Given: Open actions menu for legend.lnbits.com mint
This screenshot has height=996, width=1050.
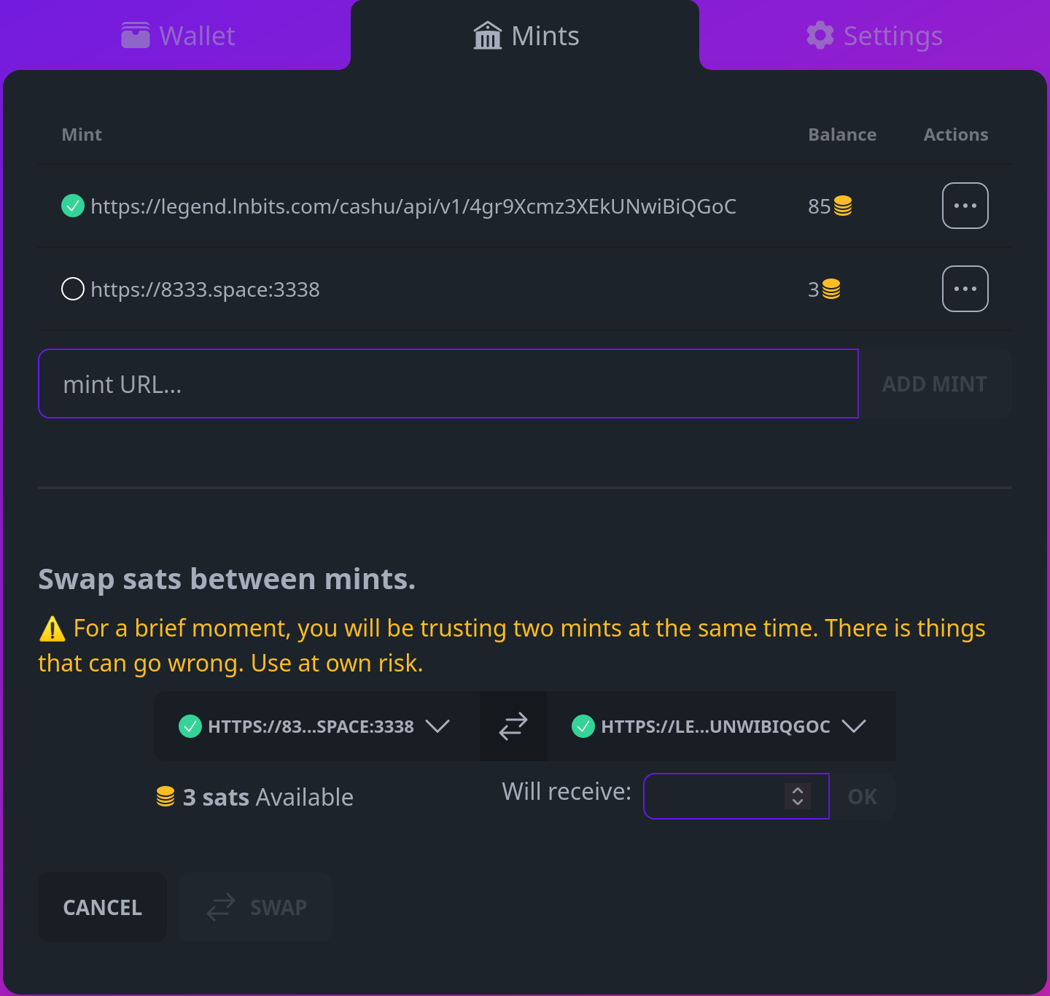Looking at the screenshot, I should tap(965, 206).
